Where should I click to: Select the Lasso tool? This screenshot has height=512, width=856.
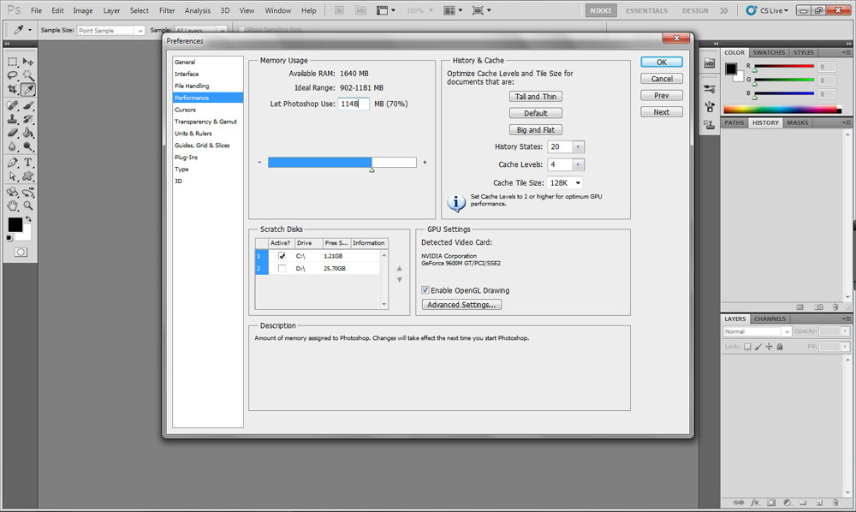[12, 75]
